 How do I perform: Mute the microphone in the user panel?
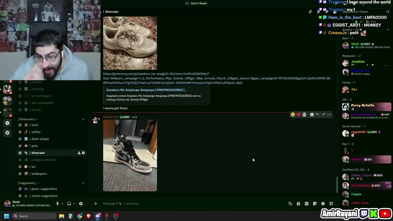tap(57, 204)
